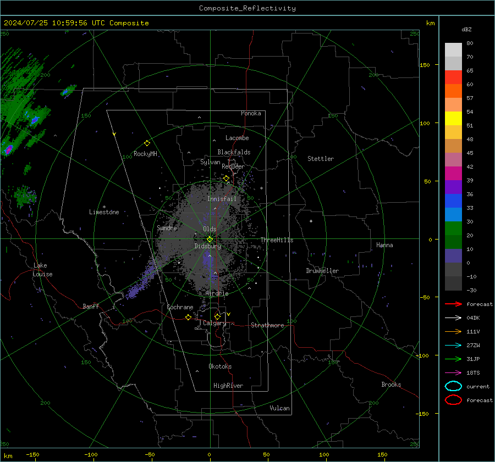The width and height of the screenshot is (495, 462).
Task: Click the magenta 18TS arrow legend icon
Action: 453,373
